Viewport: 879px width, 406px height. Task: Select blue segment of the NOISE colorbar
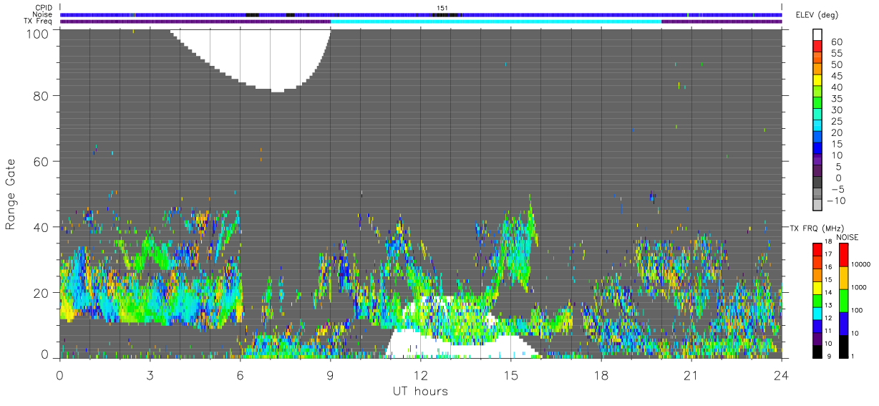[843, 323]
